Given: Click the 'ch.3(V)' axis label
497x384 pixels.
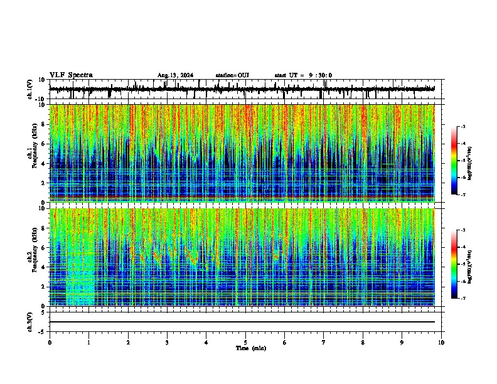Looking at the screenshot, I should point(30,322).
